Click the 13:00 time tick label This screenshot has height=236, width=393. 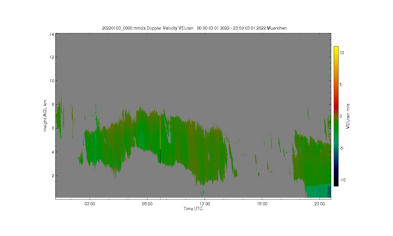(205, 204)
